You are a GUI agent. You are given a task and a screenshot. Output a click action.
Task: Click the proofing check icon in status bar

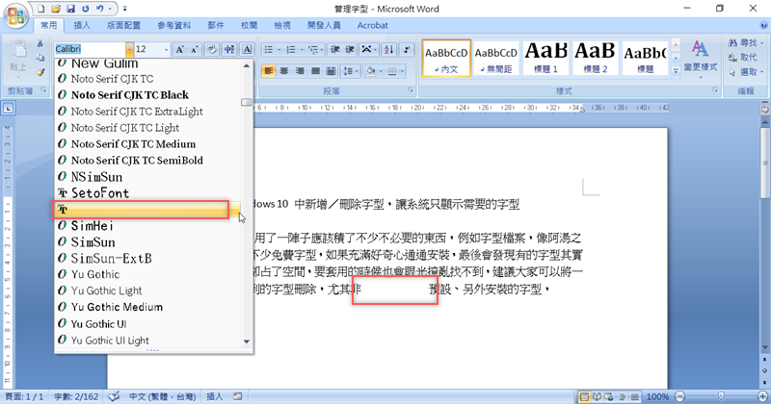click(113, 396)
